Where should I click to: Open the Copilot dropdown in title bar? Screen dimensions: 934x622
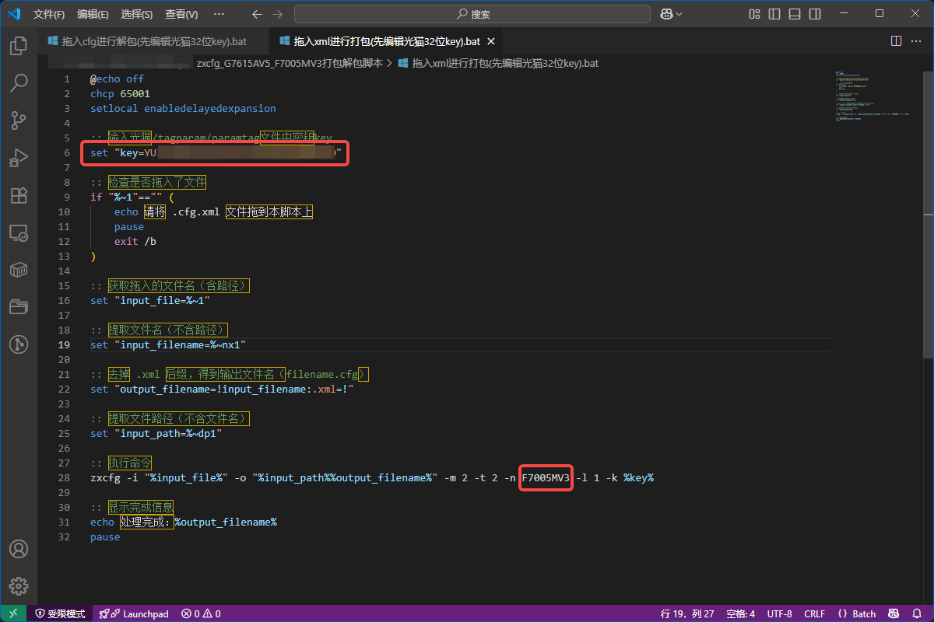pos(671,14)
